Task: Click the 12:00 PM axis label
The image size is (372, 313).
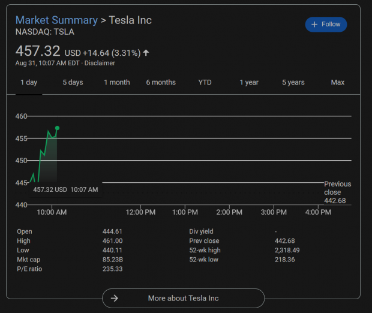Action: [x=140, y=212]
